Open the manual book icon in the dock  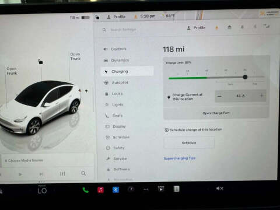[176, 189]
